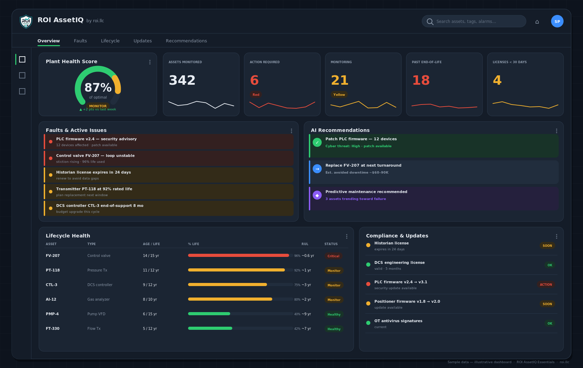Click the 'by roi.llc' header text

(95, 21)
